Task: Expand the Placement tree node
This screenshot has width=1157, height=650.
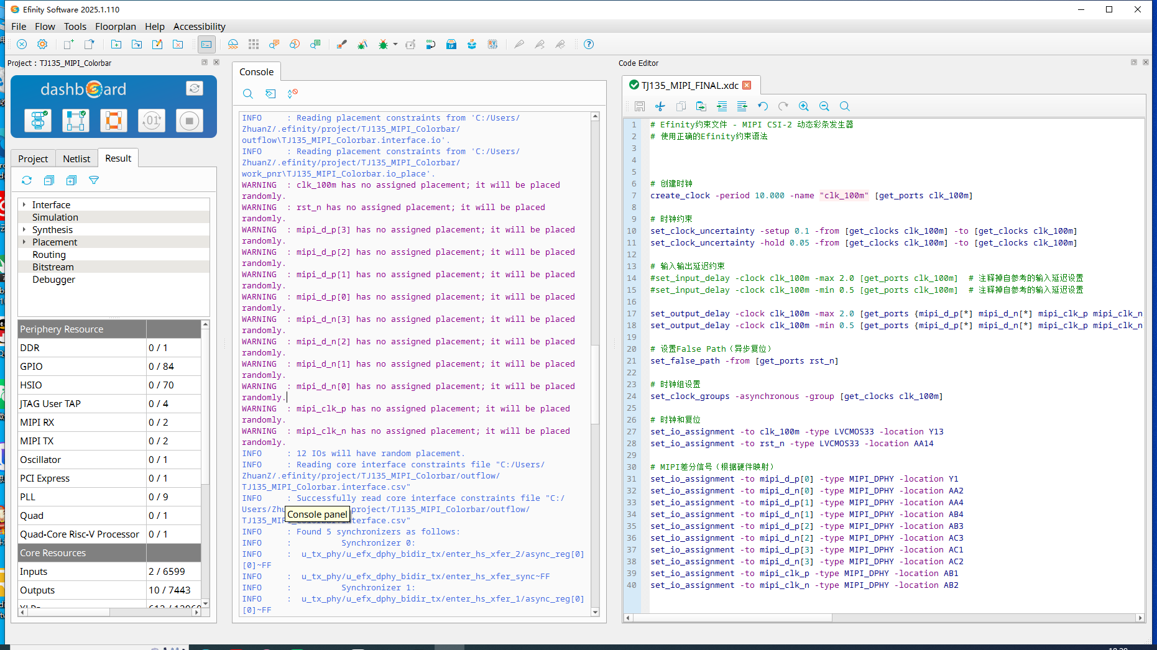Action: (x=24, y=242)
